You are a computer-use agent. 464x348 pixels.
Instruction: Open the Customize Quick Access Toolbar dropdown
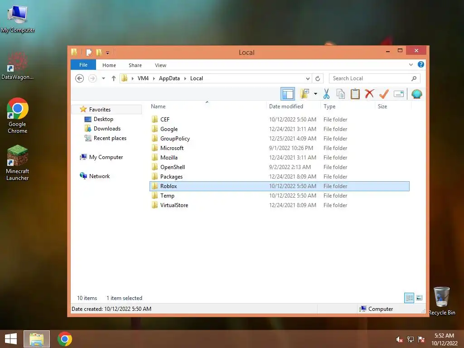tap(108, 53)
